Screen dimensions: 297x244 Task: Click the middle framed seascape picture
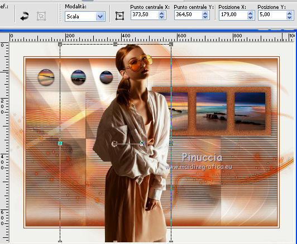(212, 111)
